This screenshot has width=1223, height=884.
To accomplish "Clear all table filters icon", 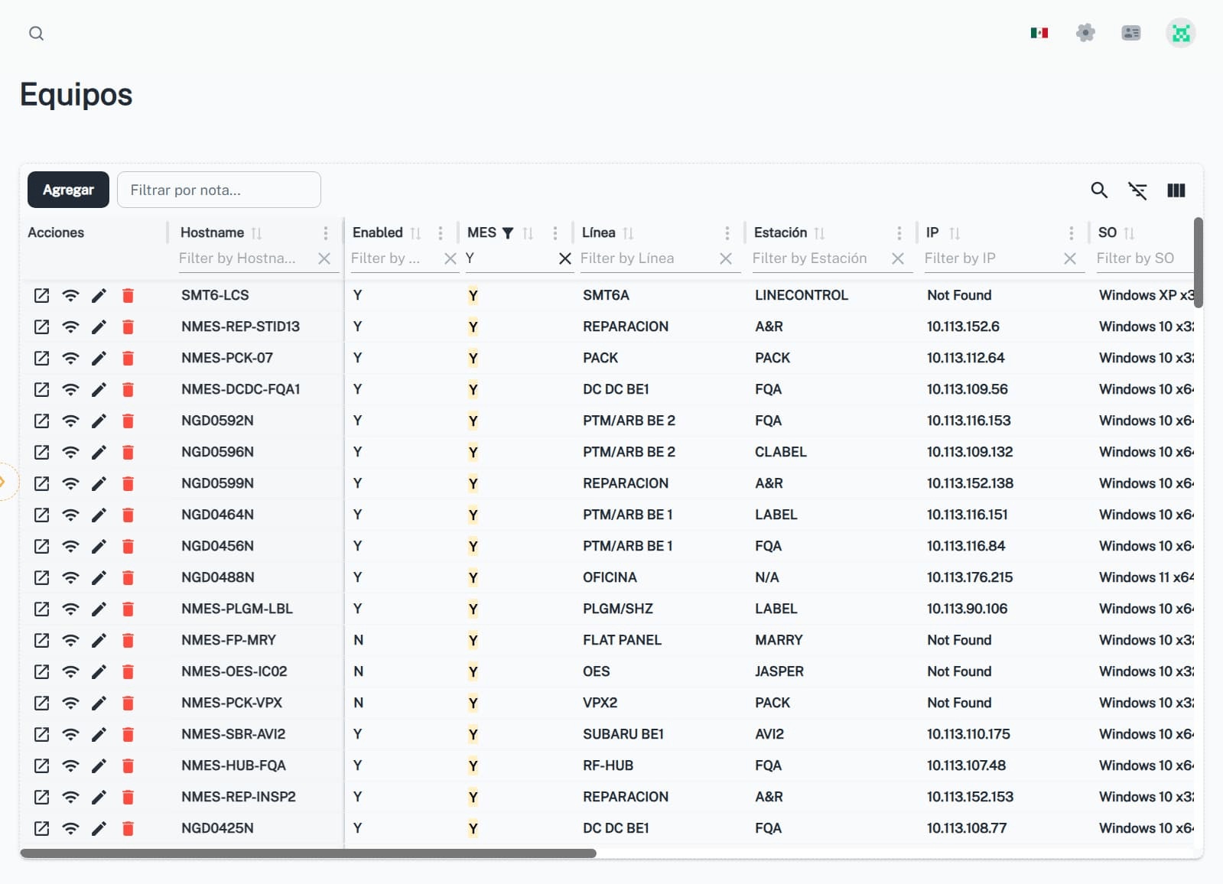I will pyautogui.click(x=1137, y=190).
